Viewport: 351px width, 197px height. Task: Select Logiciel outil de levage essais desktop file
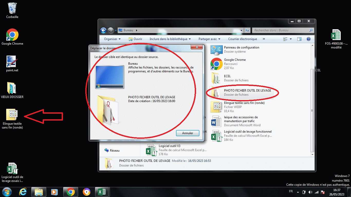pyautogui.click(x=12, y=172)
